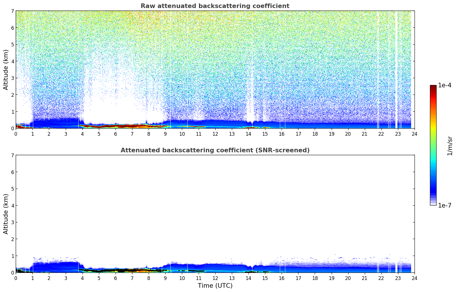The height and width of the screenshot is (292, 456).
Task: Click time tick "15" under the bottom plot
Action: pyautogui.click(x=265, y=278)
